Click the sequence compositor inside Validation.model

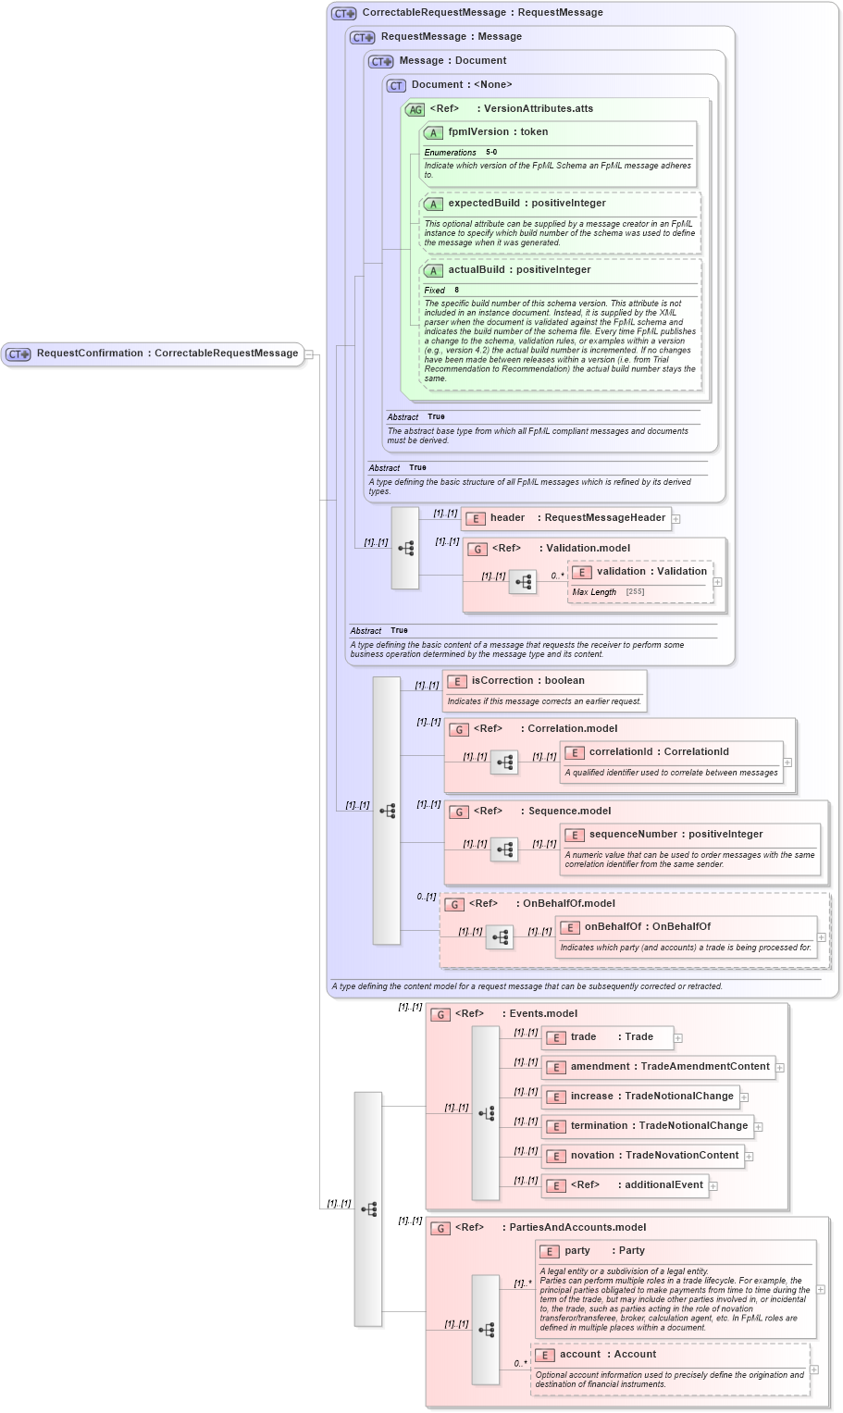(523, 582)
